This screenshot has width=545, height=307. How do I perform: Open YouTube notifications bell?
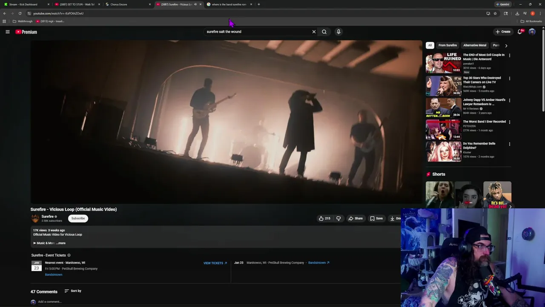tap(520, 32)
